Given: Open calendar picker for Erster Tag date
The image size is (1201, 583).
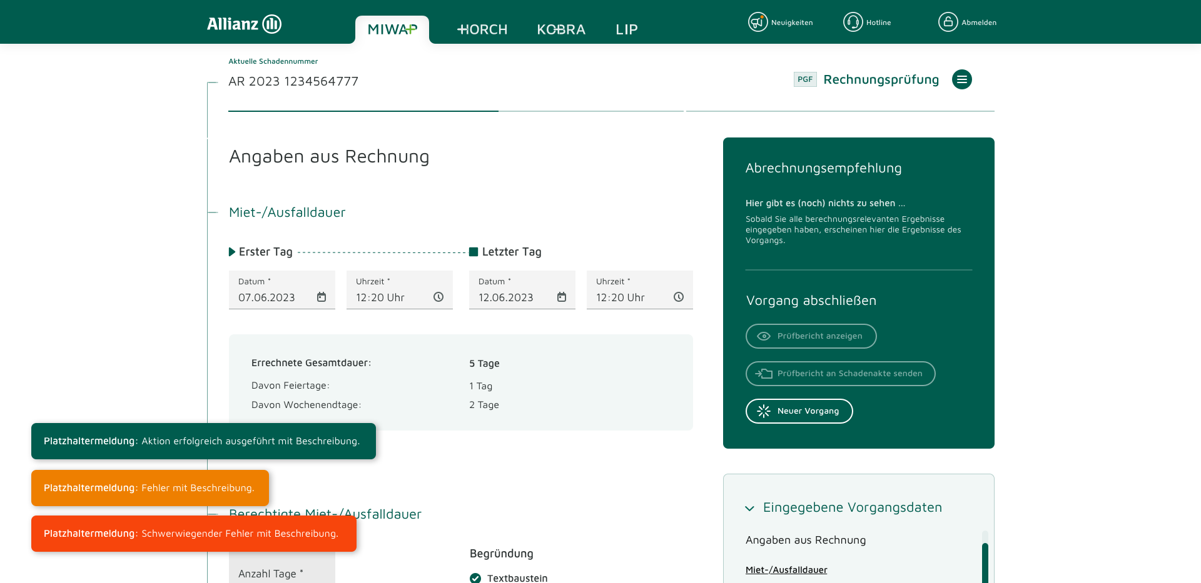Looking at the screenshot, I should (x=322, y=297).
